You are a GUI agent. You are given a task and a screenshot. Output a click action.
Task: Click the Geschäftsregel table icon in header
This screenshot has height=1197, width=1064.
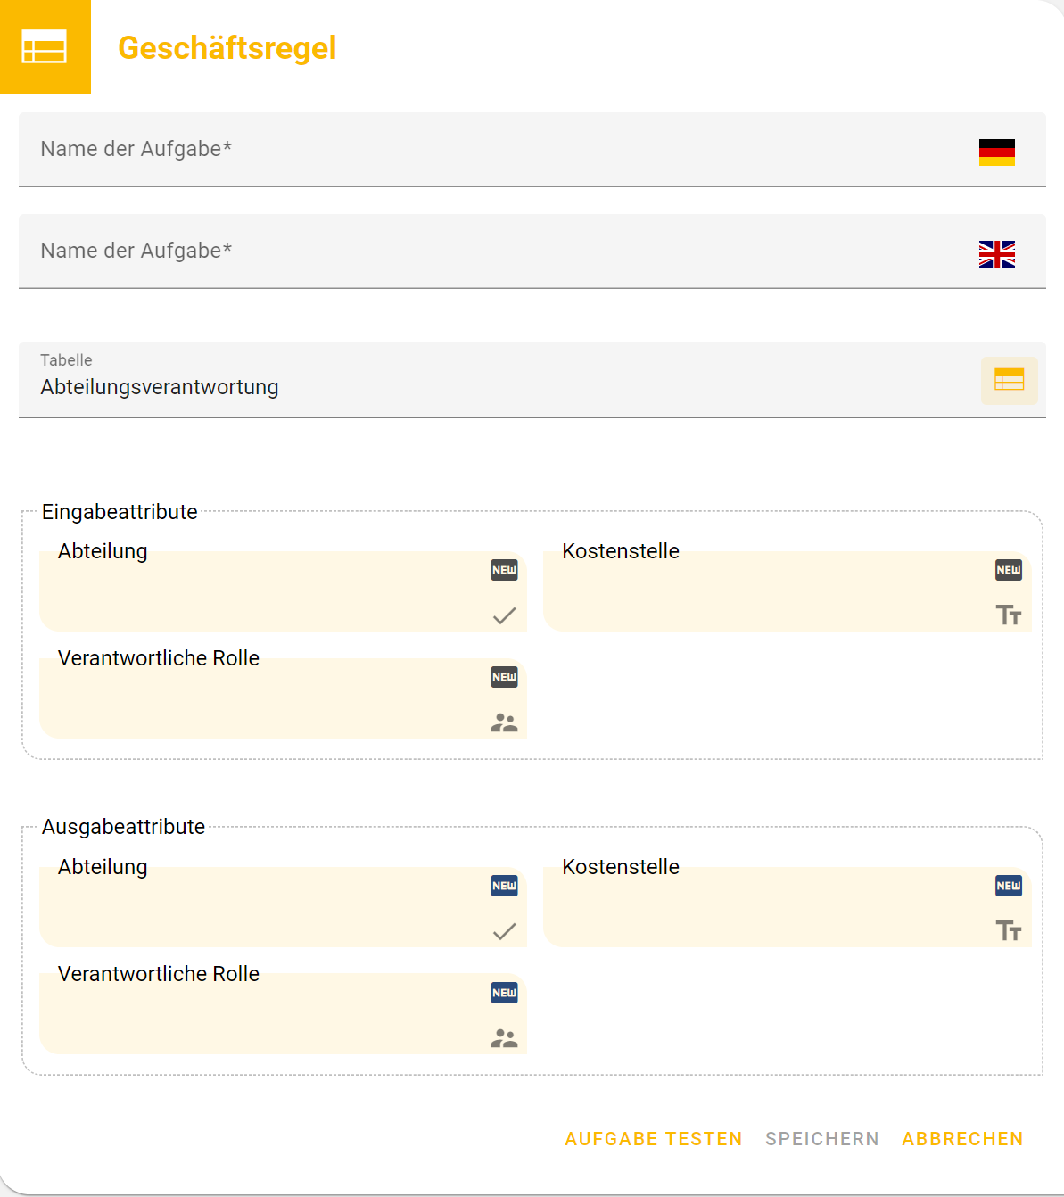coord(45,46)
